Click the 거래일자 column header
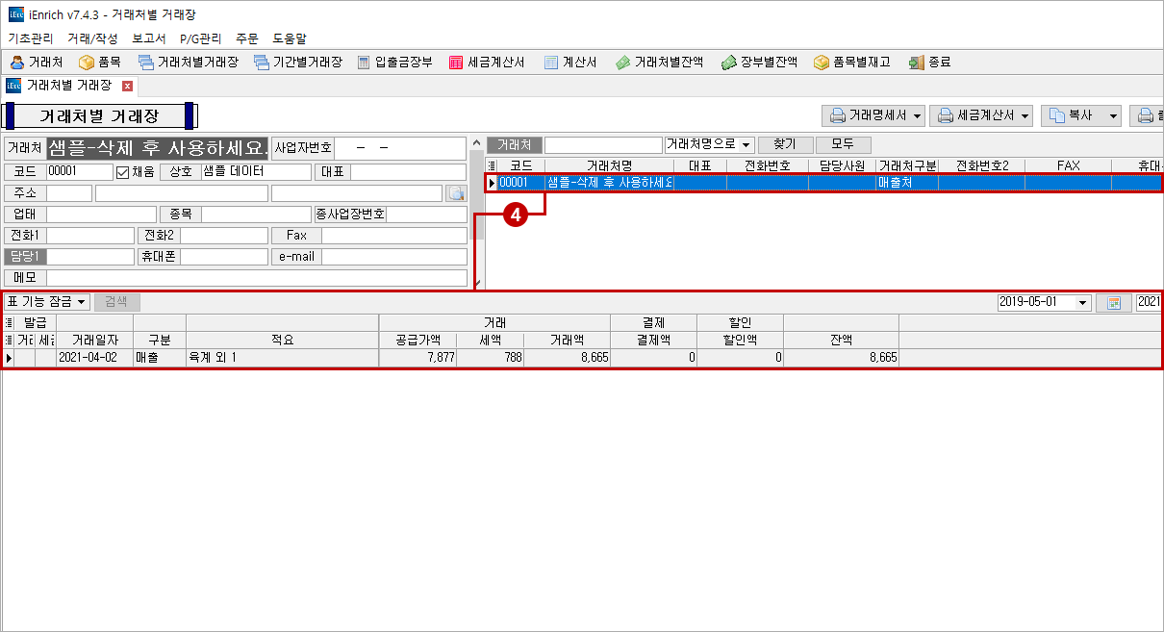 point(95,341)
